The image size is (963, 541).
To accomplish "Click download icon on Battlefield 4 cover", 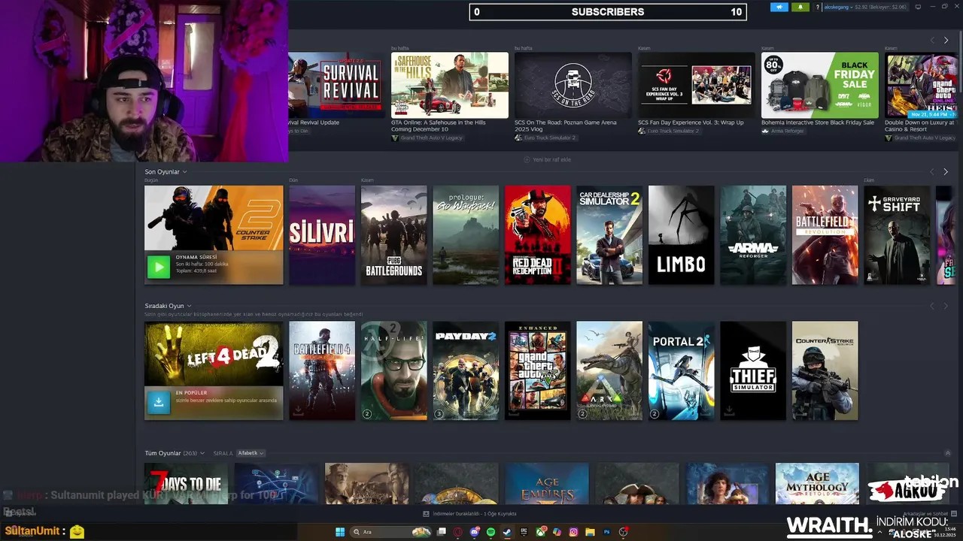I will tap(298, 410).
